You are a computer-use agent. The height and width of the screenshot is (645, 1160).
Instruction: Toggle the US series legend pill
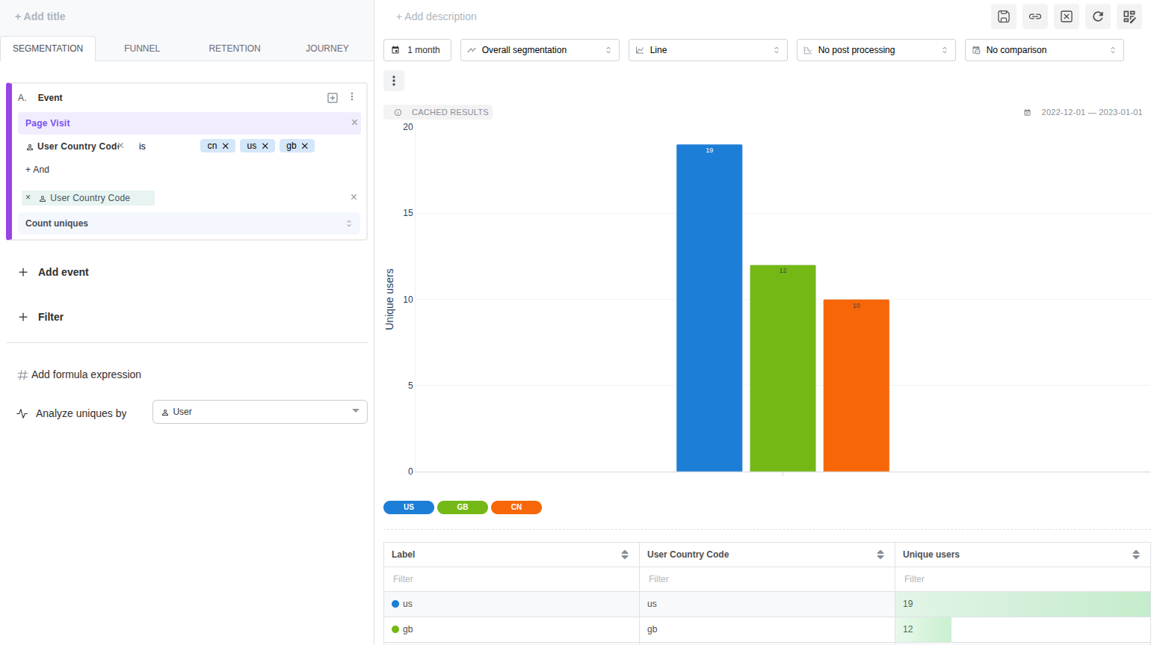(x=409, y=507)
